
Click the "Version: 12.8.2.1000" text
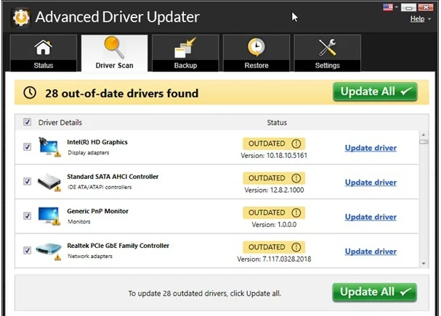pyautogui.click(x=274, y=190)
